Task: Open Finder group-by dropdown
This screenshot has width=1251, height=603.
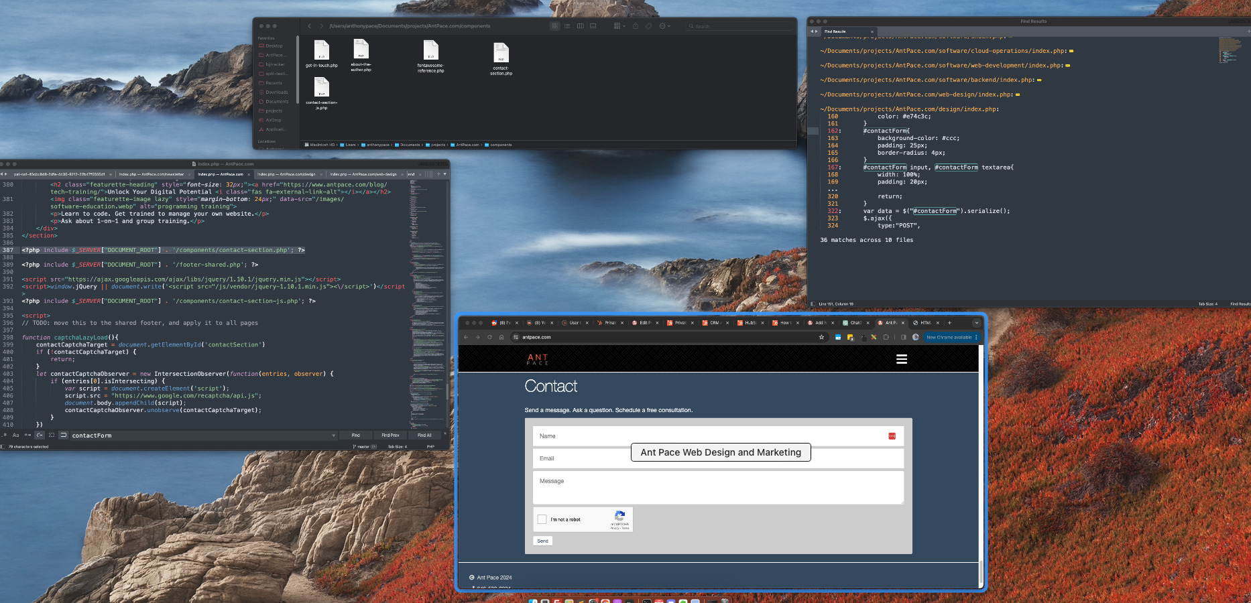Action: click(619, 26)
